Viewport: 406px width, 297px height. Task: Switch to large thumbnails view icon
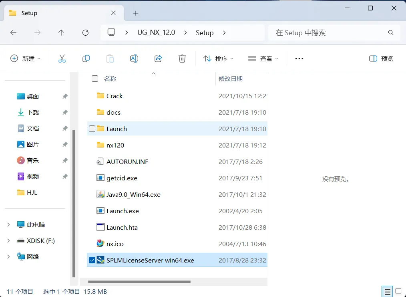click(x=398, y=291)
